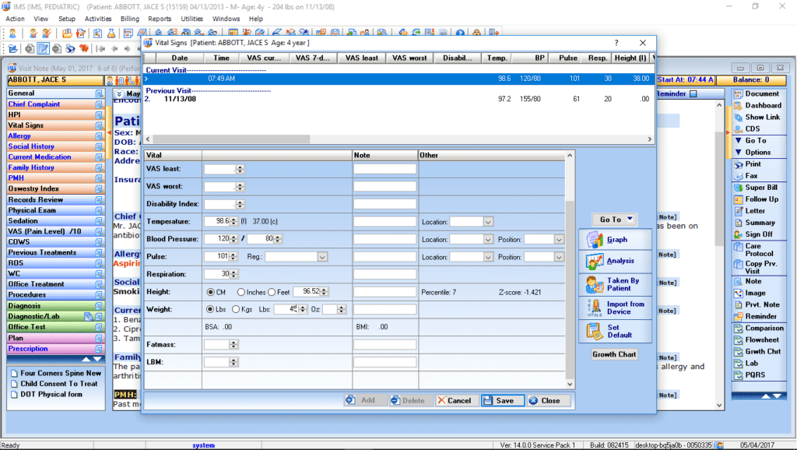Screen dimensions: 797x450
Task: Open the Temperature Location dropdown
Action: click(488, 222)
